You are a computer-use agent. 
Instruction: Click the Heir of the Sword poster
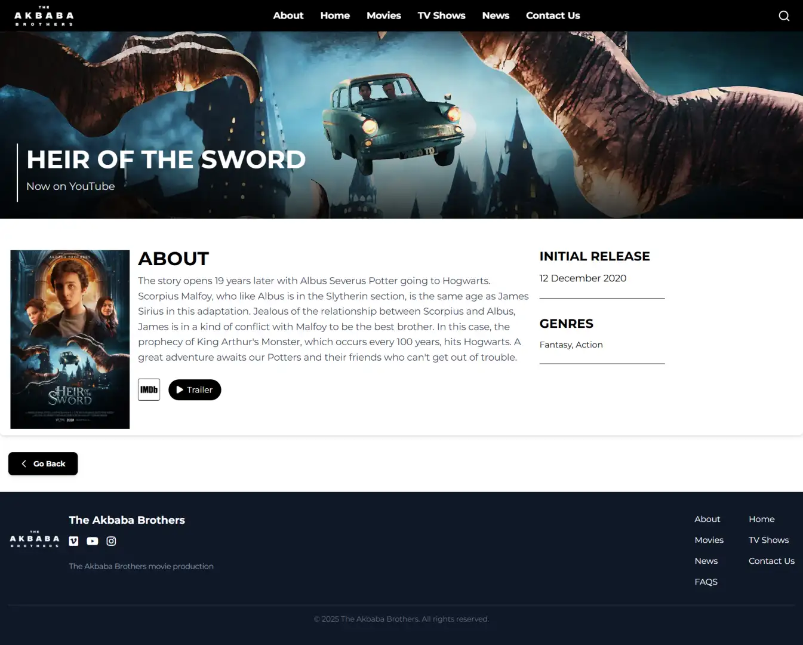pos(70,339)
